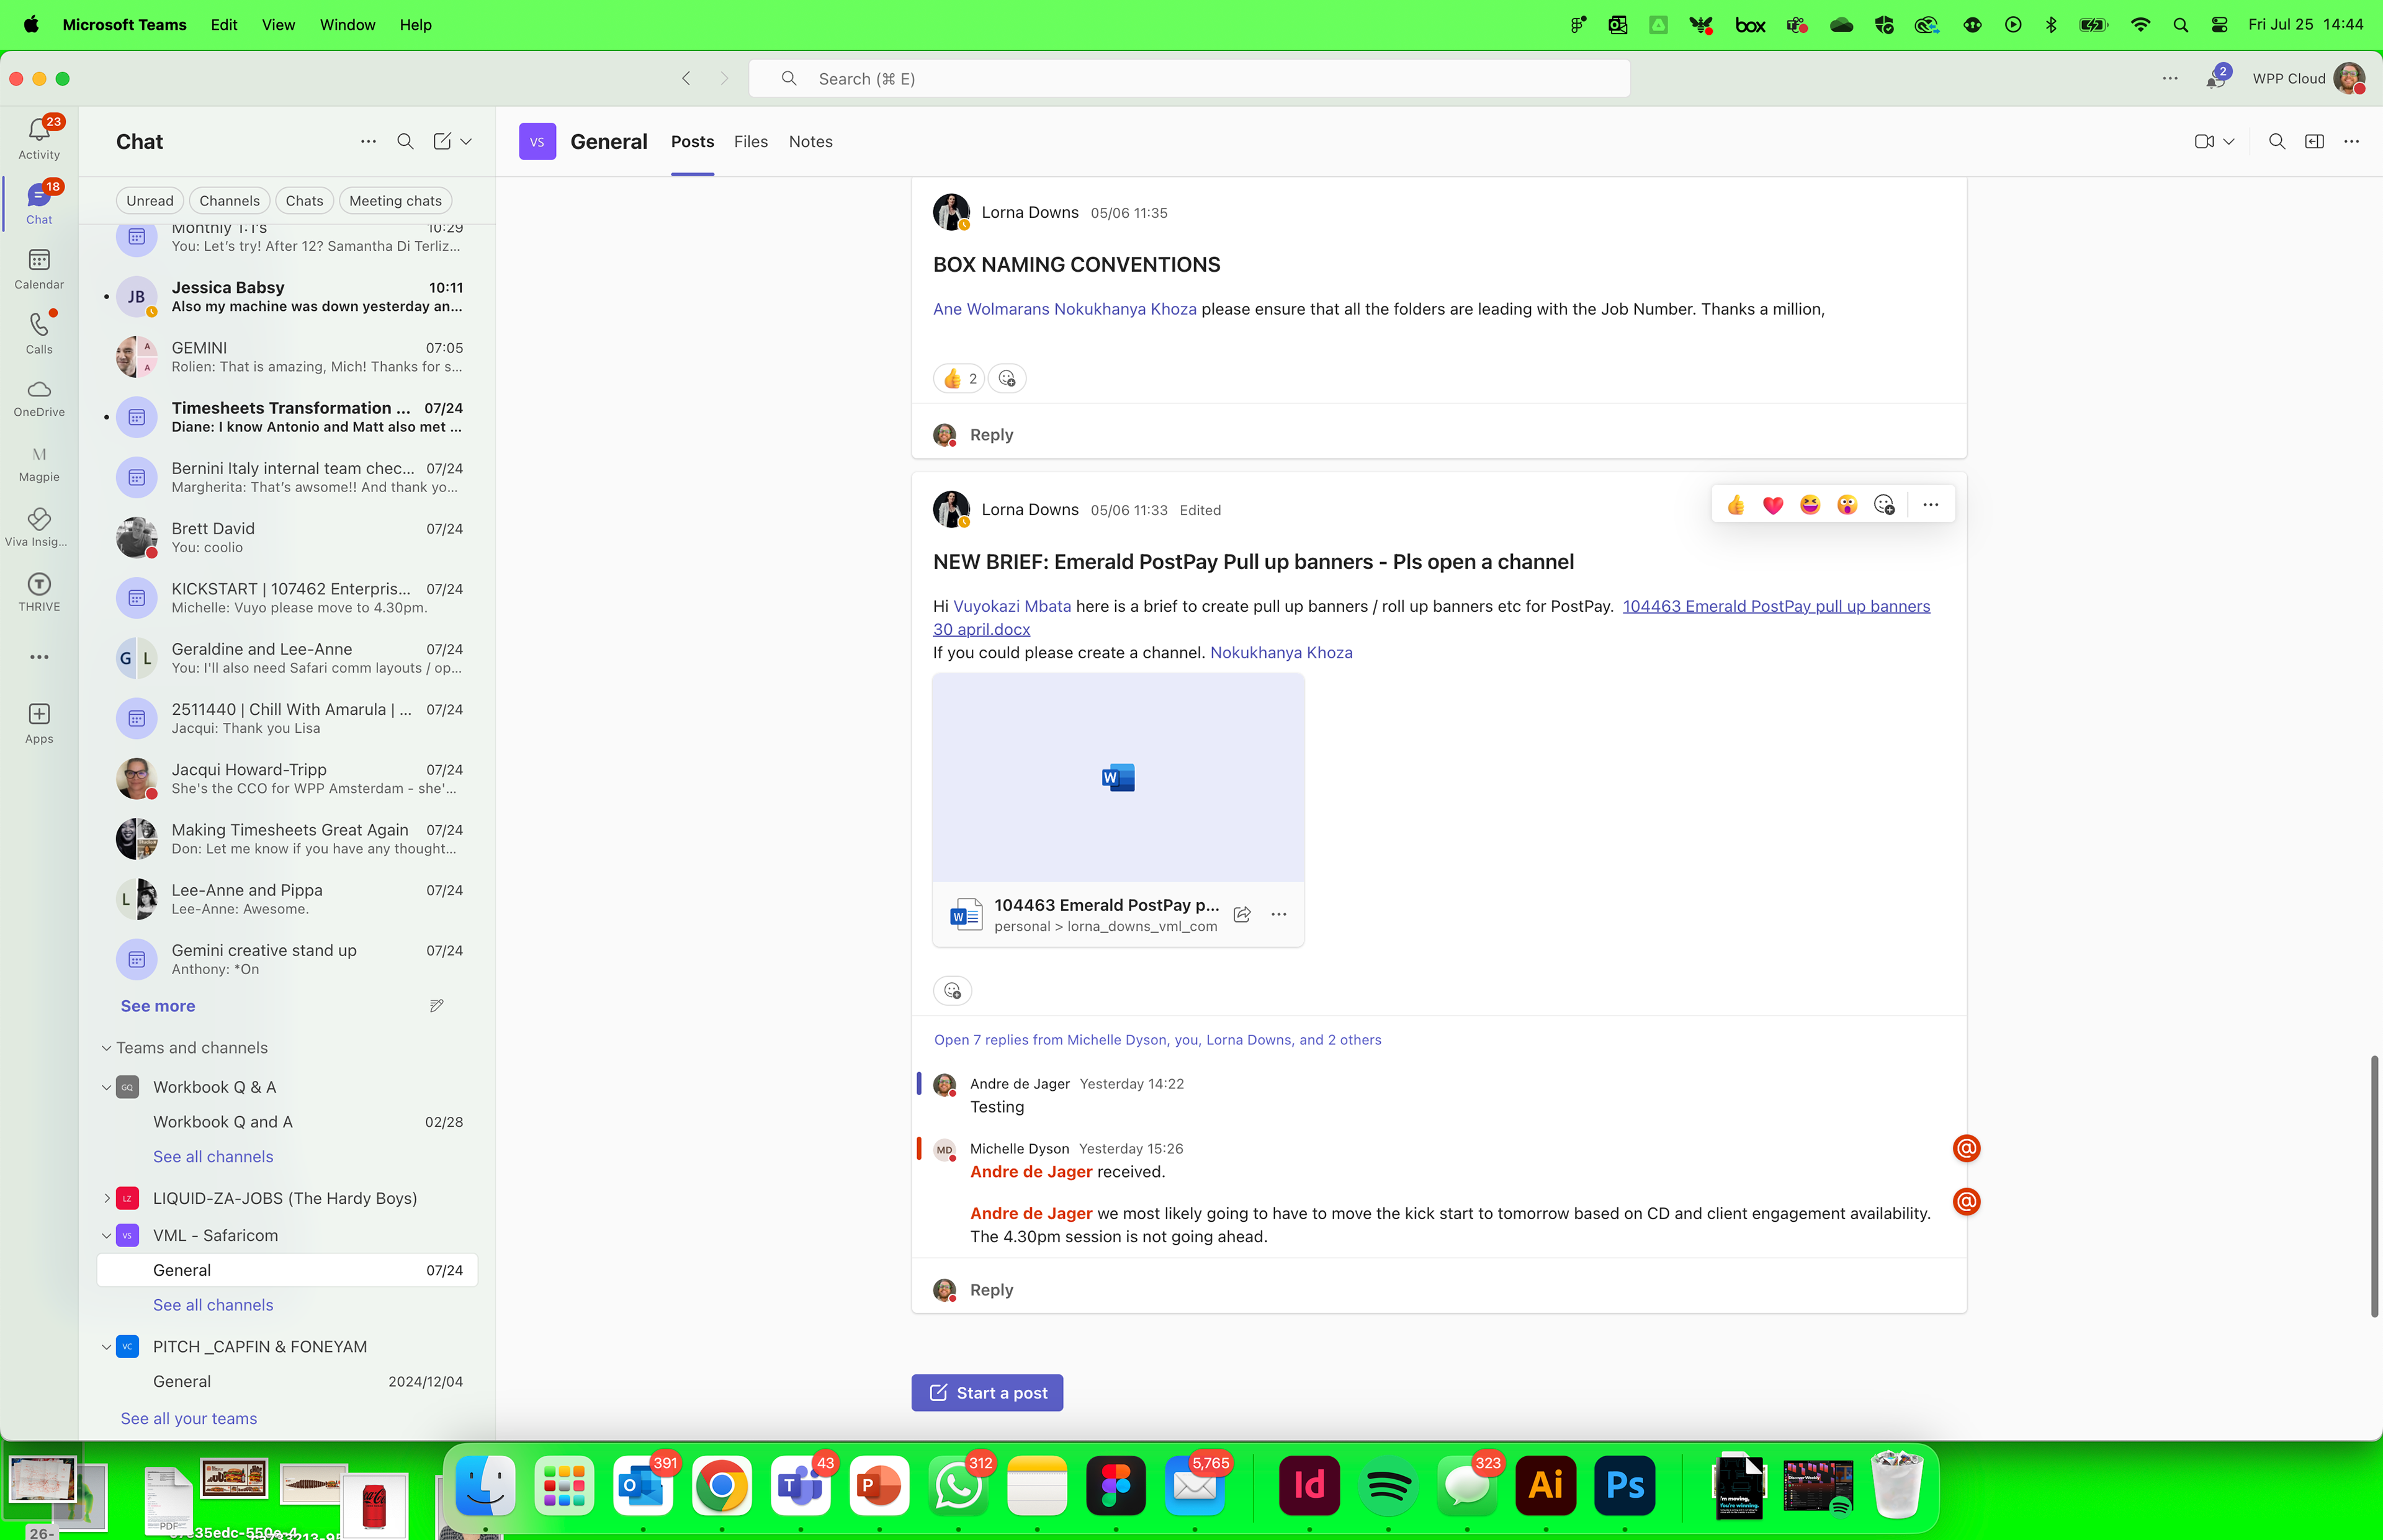
Task: Toggle the Meeting chats filter chip
Action: (395, 201)
